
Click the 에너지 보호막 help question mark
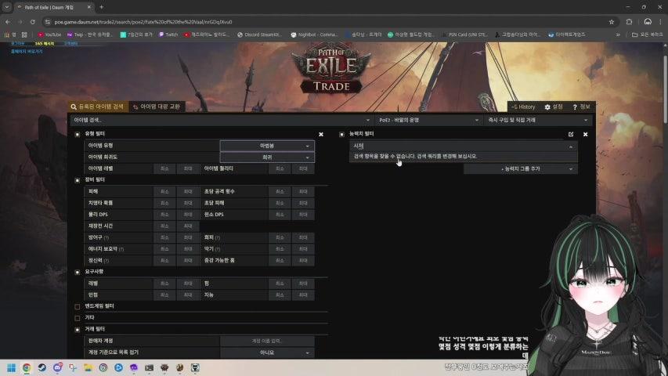(121, 249)
